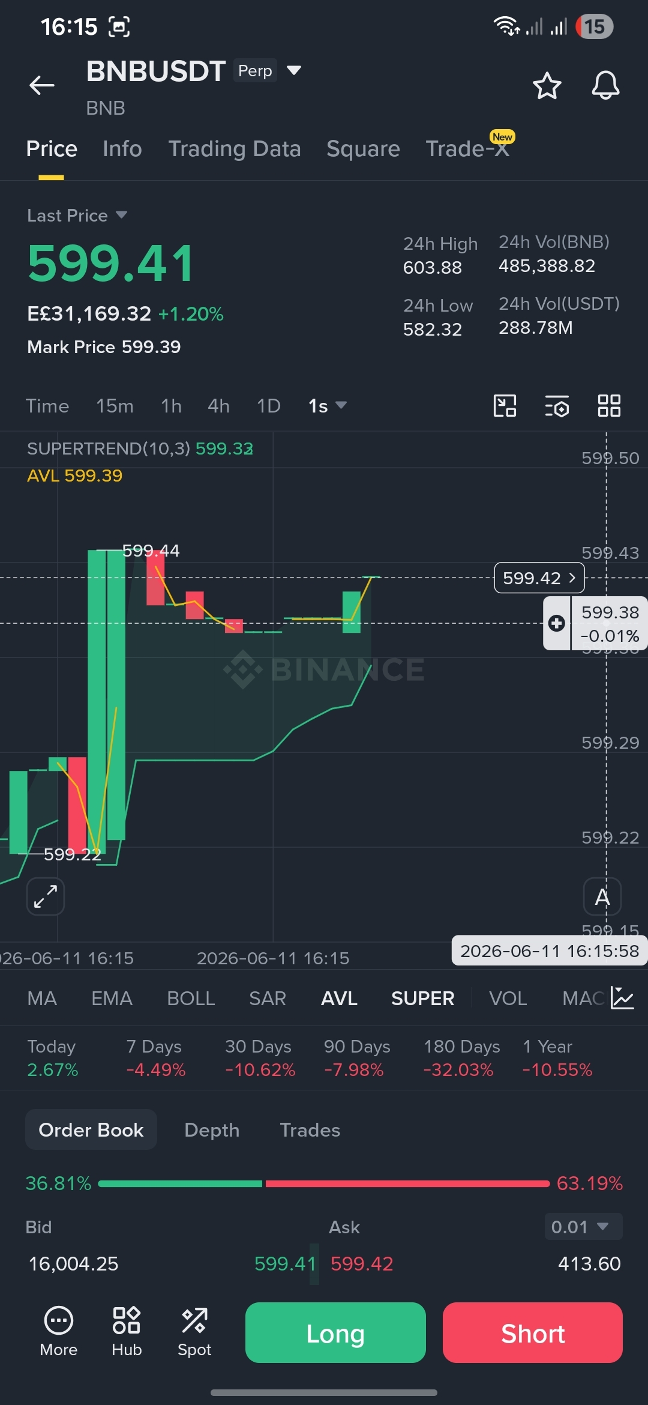This screenshot has width=648, height=1405.
Task: Open the indicator chart settings icon beside MAC
Action: click(x=622, y=998)
